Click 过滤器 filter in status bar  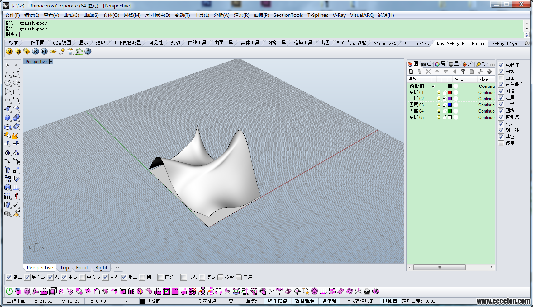390,301
